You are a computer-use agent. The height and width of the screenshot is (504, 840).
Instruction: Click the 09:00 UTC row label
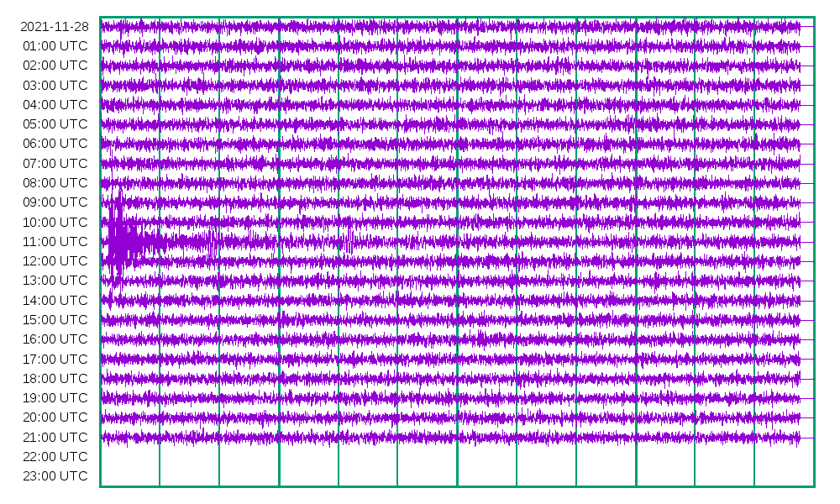pos(55,202)
